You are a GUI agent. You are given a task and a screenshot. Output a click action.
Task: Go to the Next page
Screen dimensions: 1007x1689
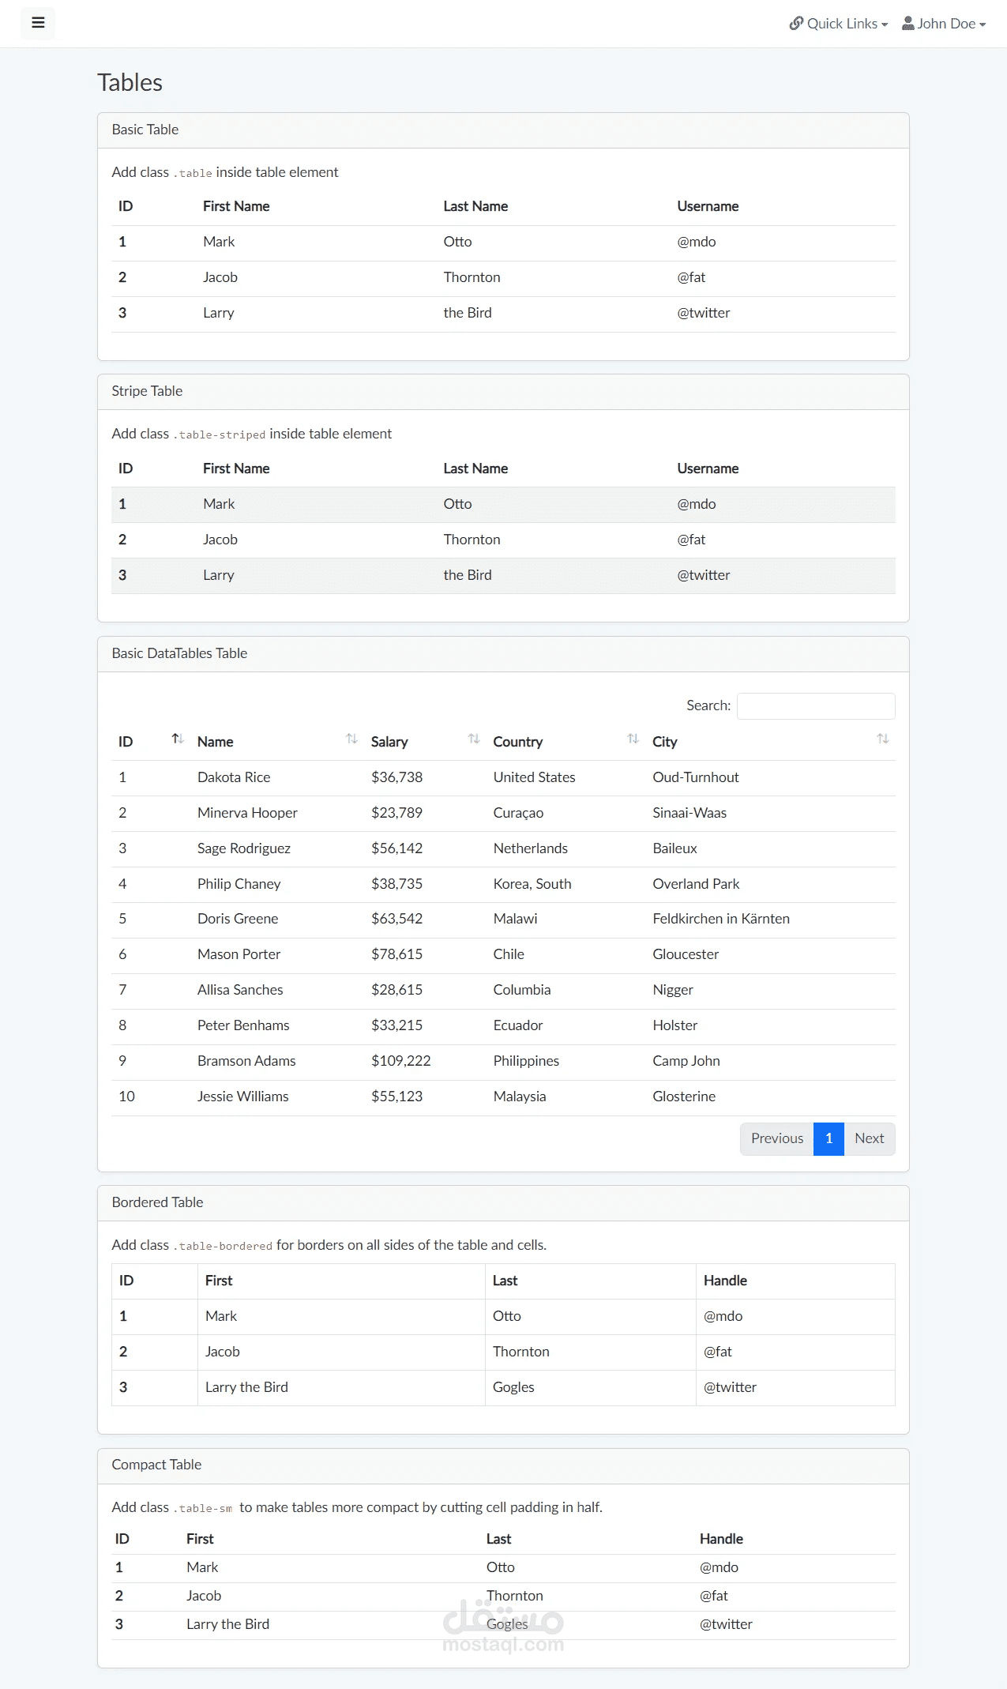click(869, 1138)
